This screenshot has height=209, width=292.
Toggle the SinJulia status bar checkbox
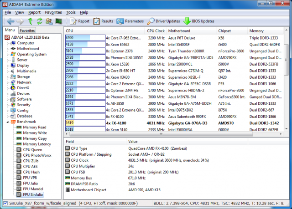[5, 203]
